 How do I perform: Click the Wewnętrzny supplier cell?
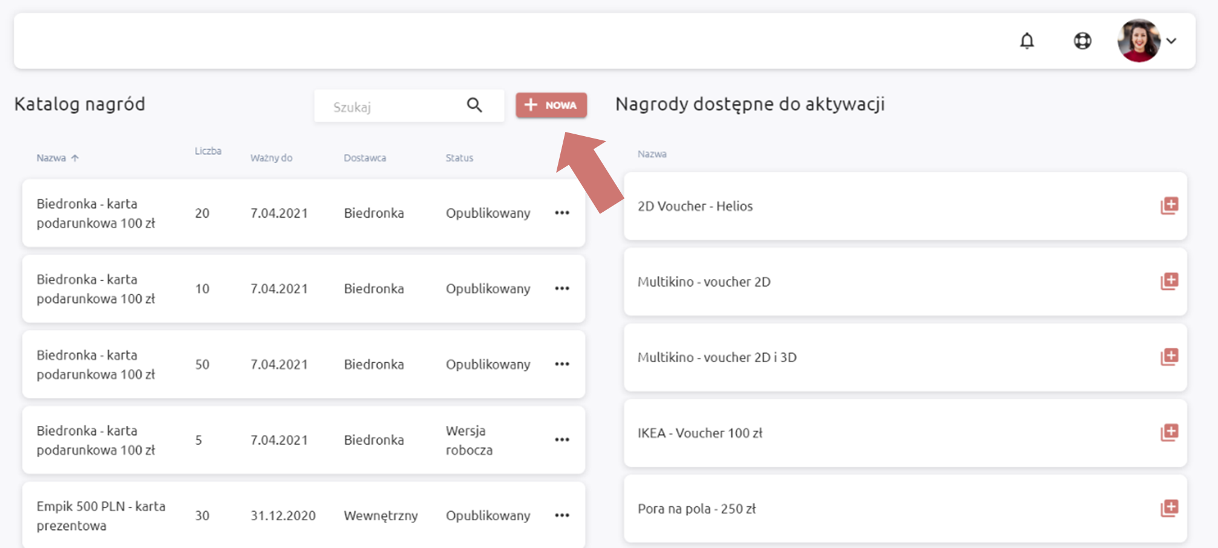click(x=381, y=516)
